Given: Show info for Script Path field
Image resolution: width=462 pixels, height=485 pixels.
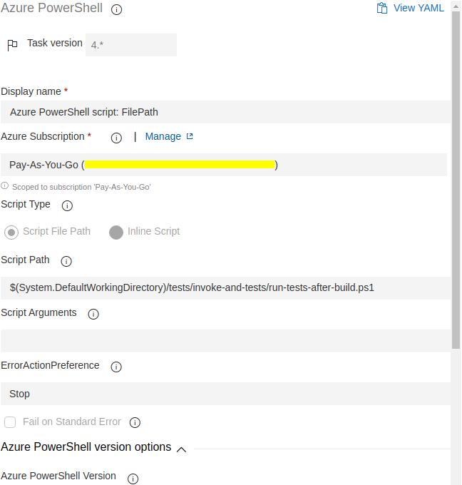Looking at the screenshot, I should 66,261.
